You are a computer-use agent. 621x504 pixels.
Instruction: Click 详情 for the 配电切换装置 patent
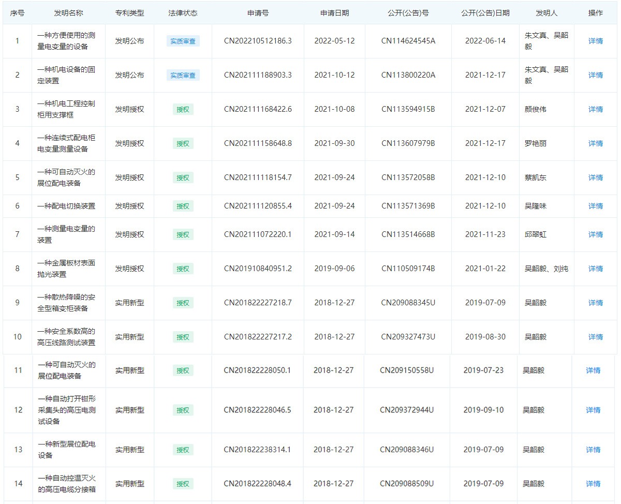point(595,206)
